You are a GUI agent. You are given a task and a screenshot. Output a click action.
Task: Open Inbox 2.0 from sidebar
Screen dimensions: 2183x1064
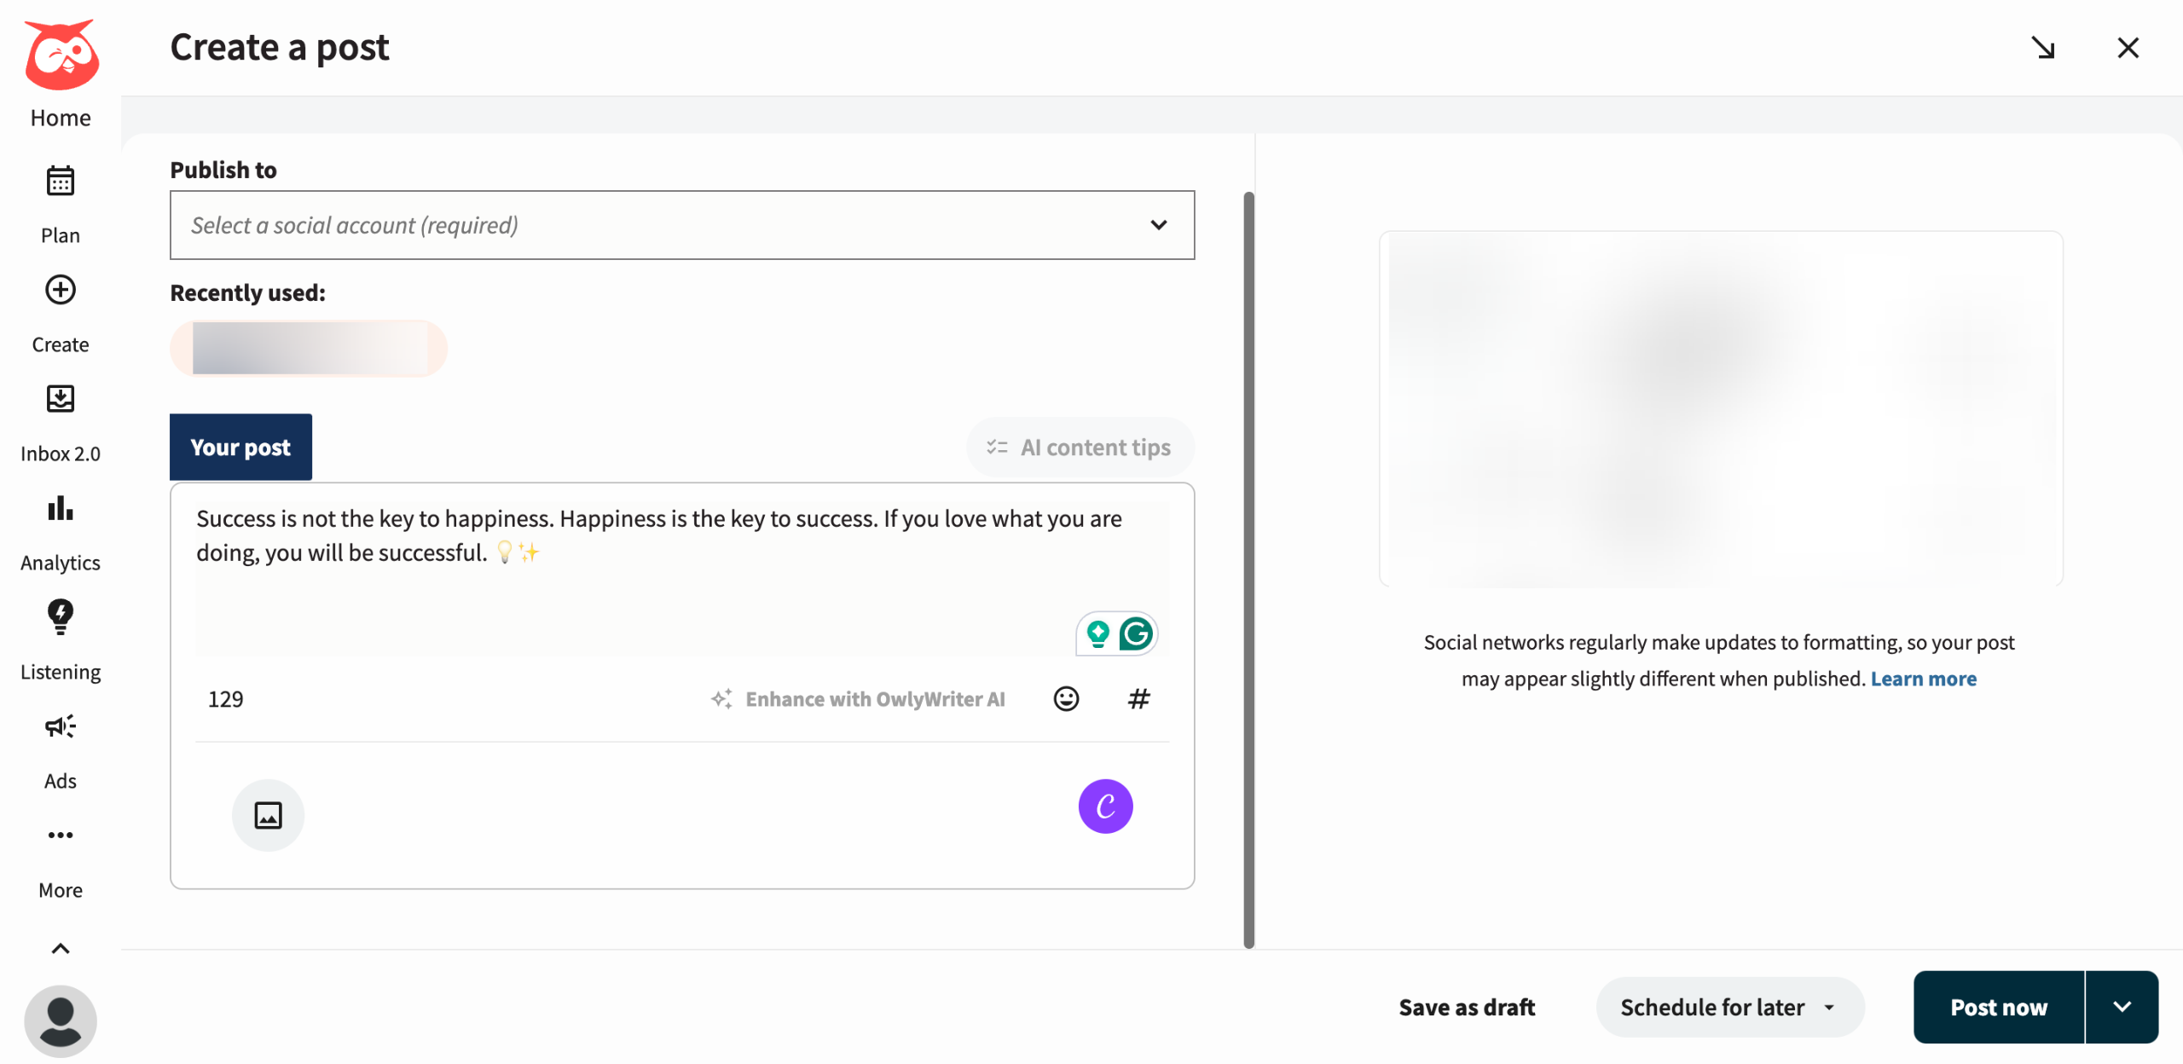click(x=60, y=399)
